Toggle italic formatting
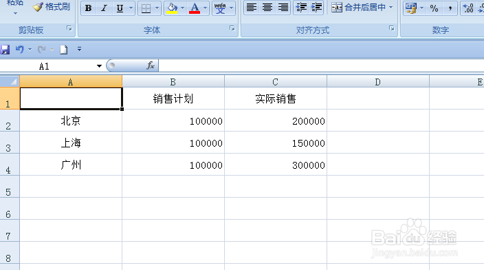 click(104, 8)
